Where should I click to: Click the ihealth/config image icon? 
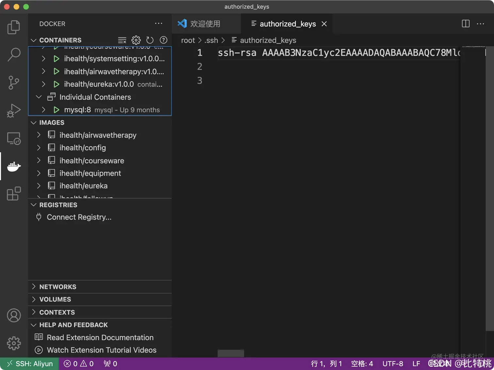[x=51, y=147]
